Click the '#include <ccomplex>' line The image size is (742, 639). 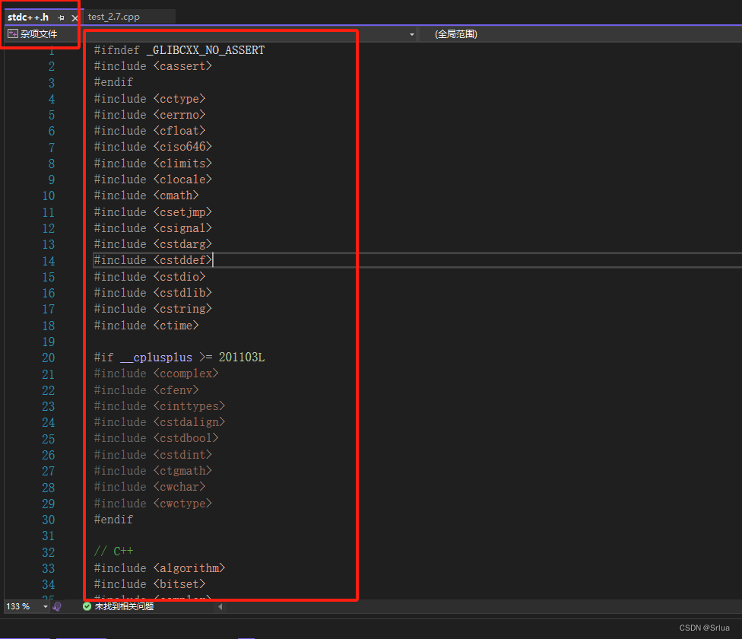pos(156,374)
